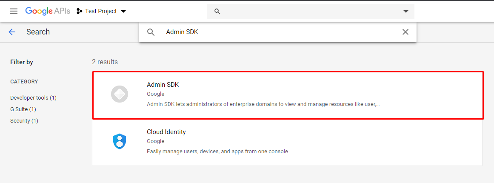Click the top header search field
494x183 pixels.
click(x=310, y=11)
